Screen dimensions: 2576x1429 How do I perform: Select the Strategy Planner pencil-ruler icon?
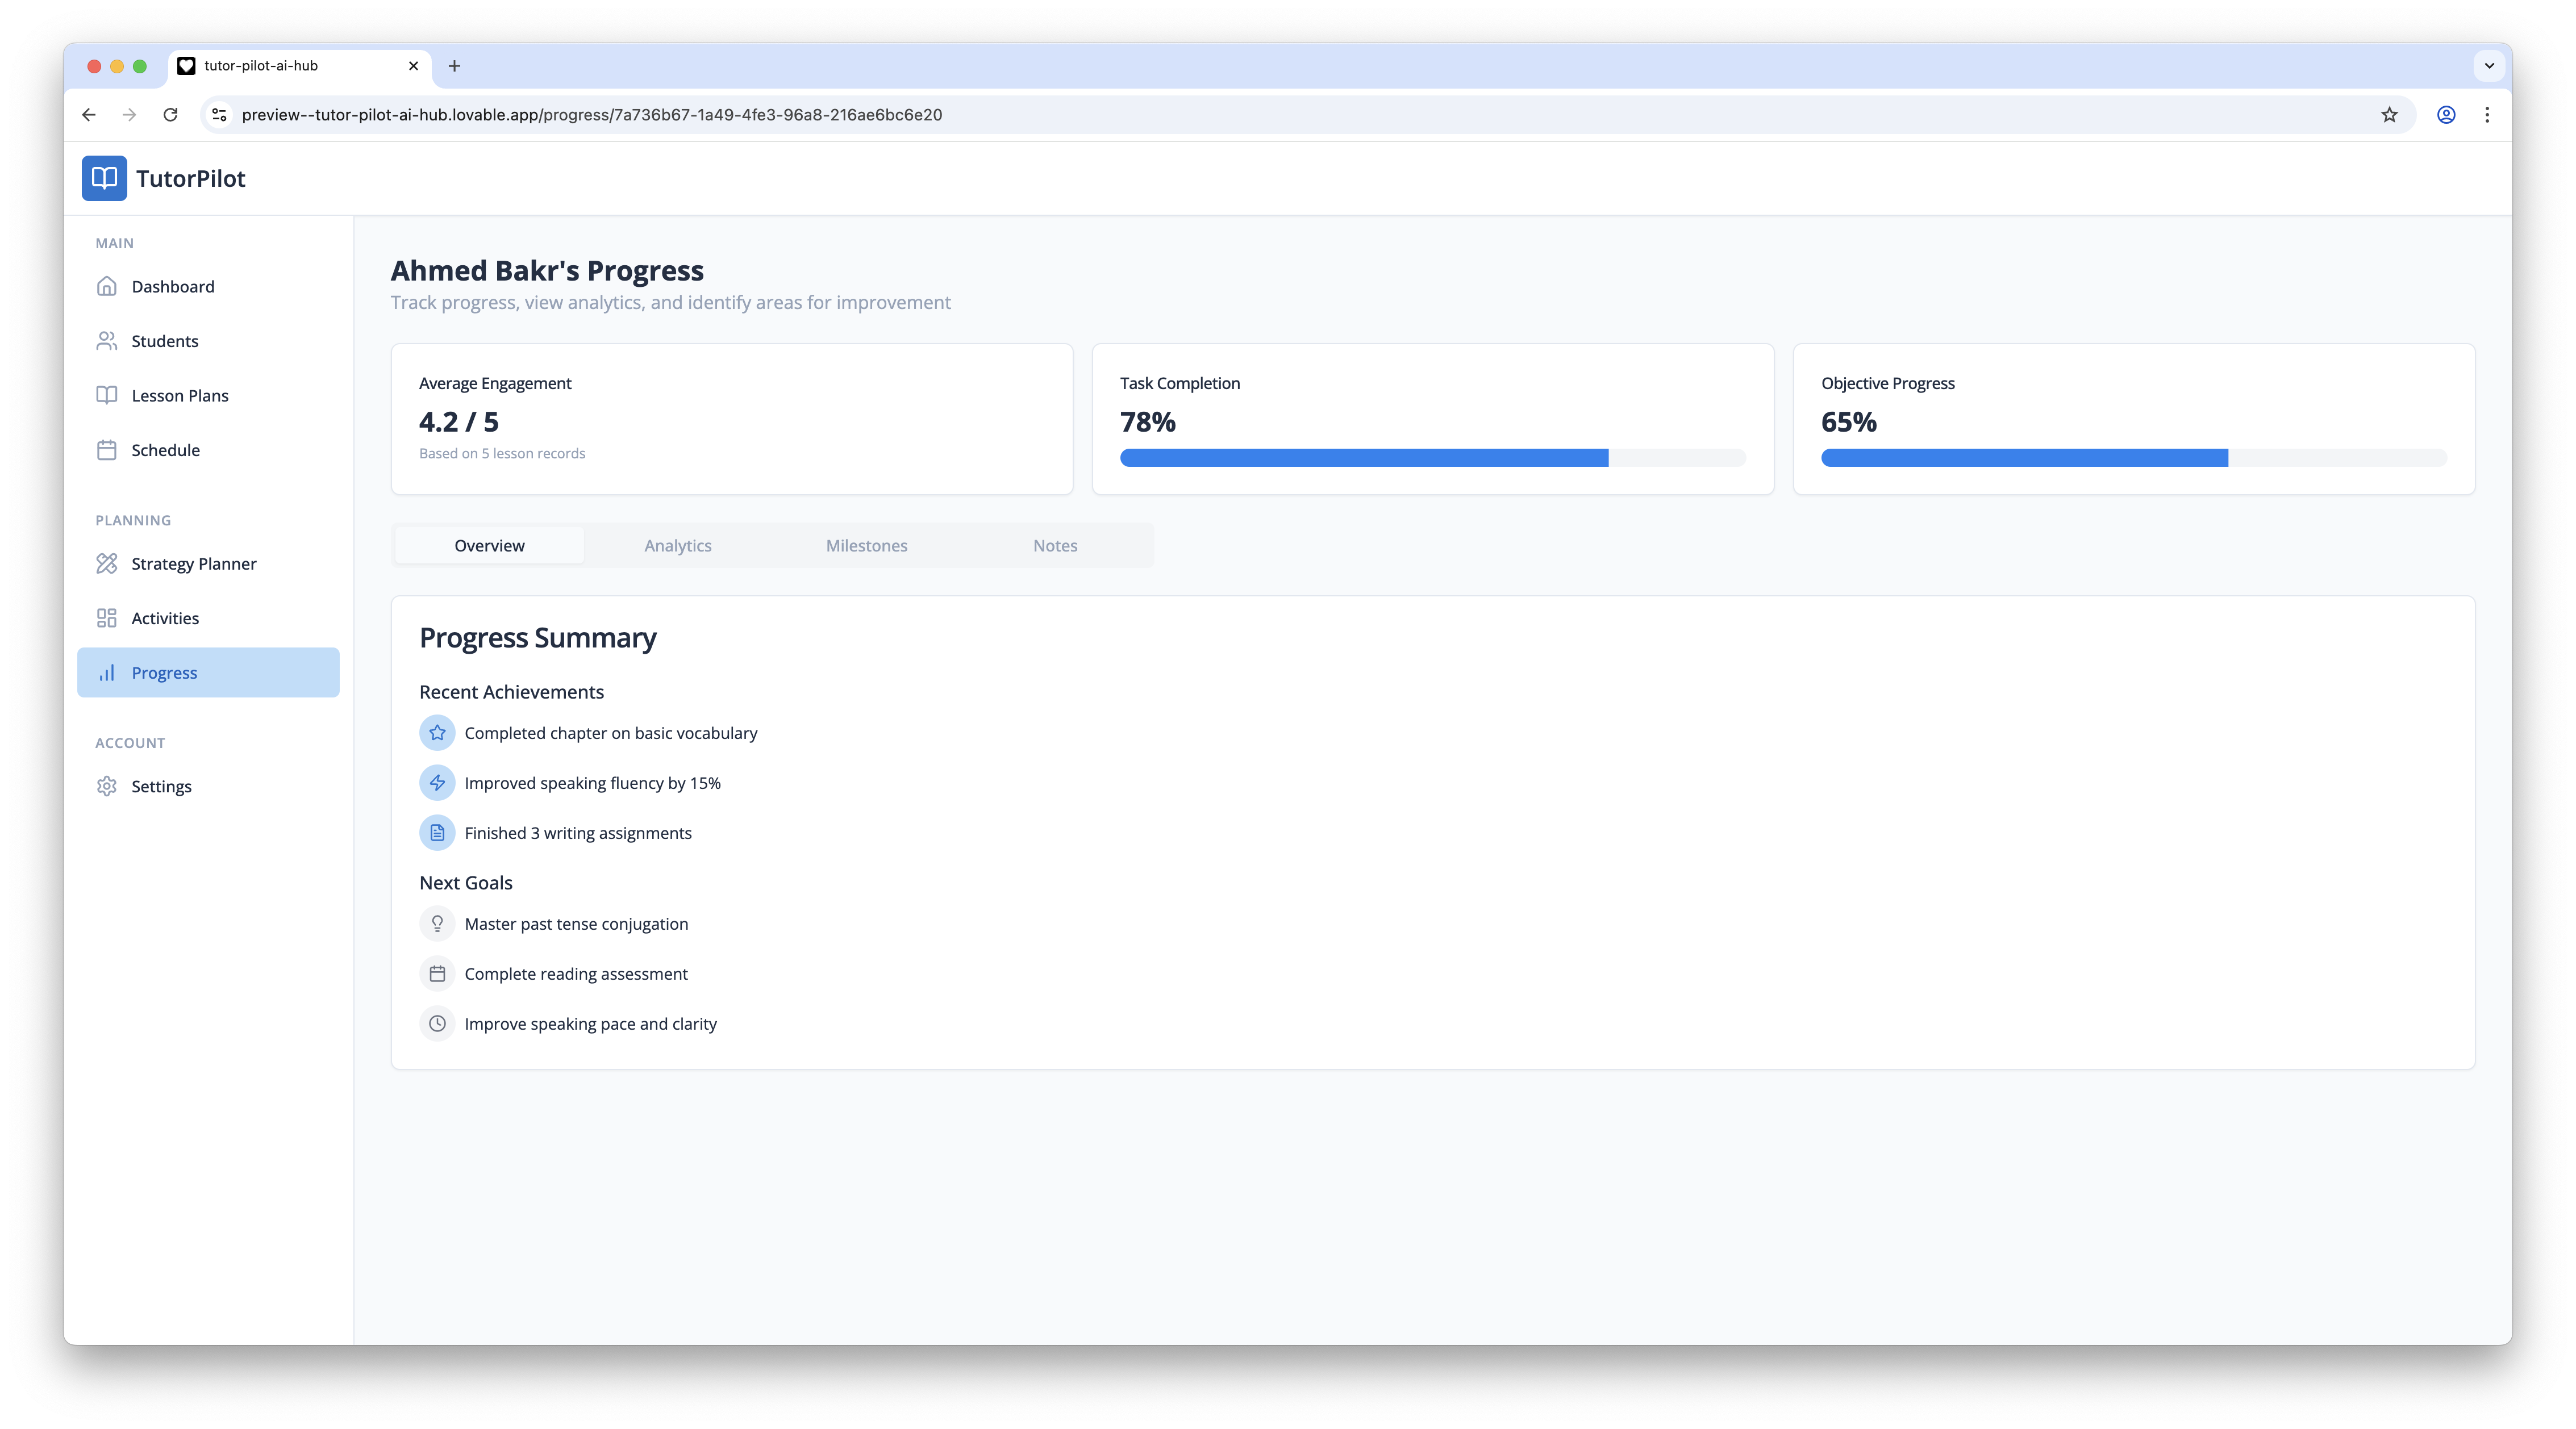[x=107, y=564]
